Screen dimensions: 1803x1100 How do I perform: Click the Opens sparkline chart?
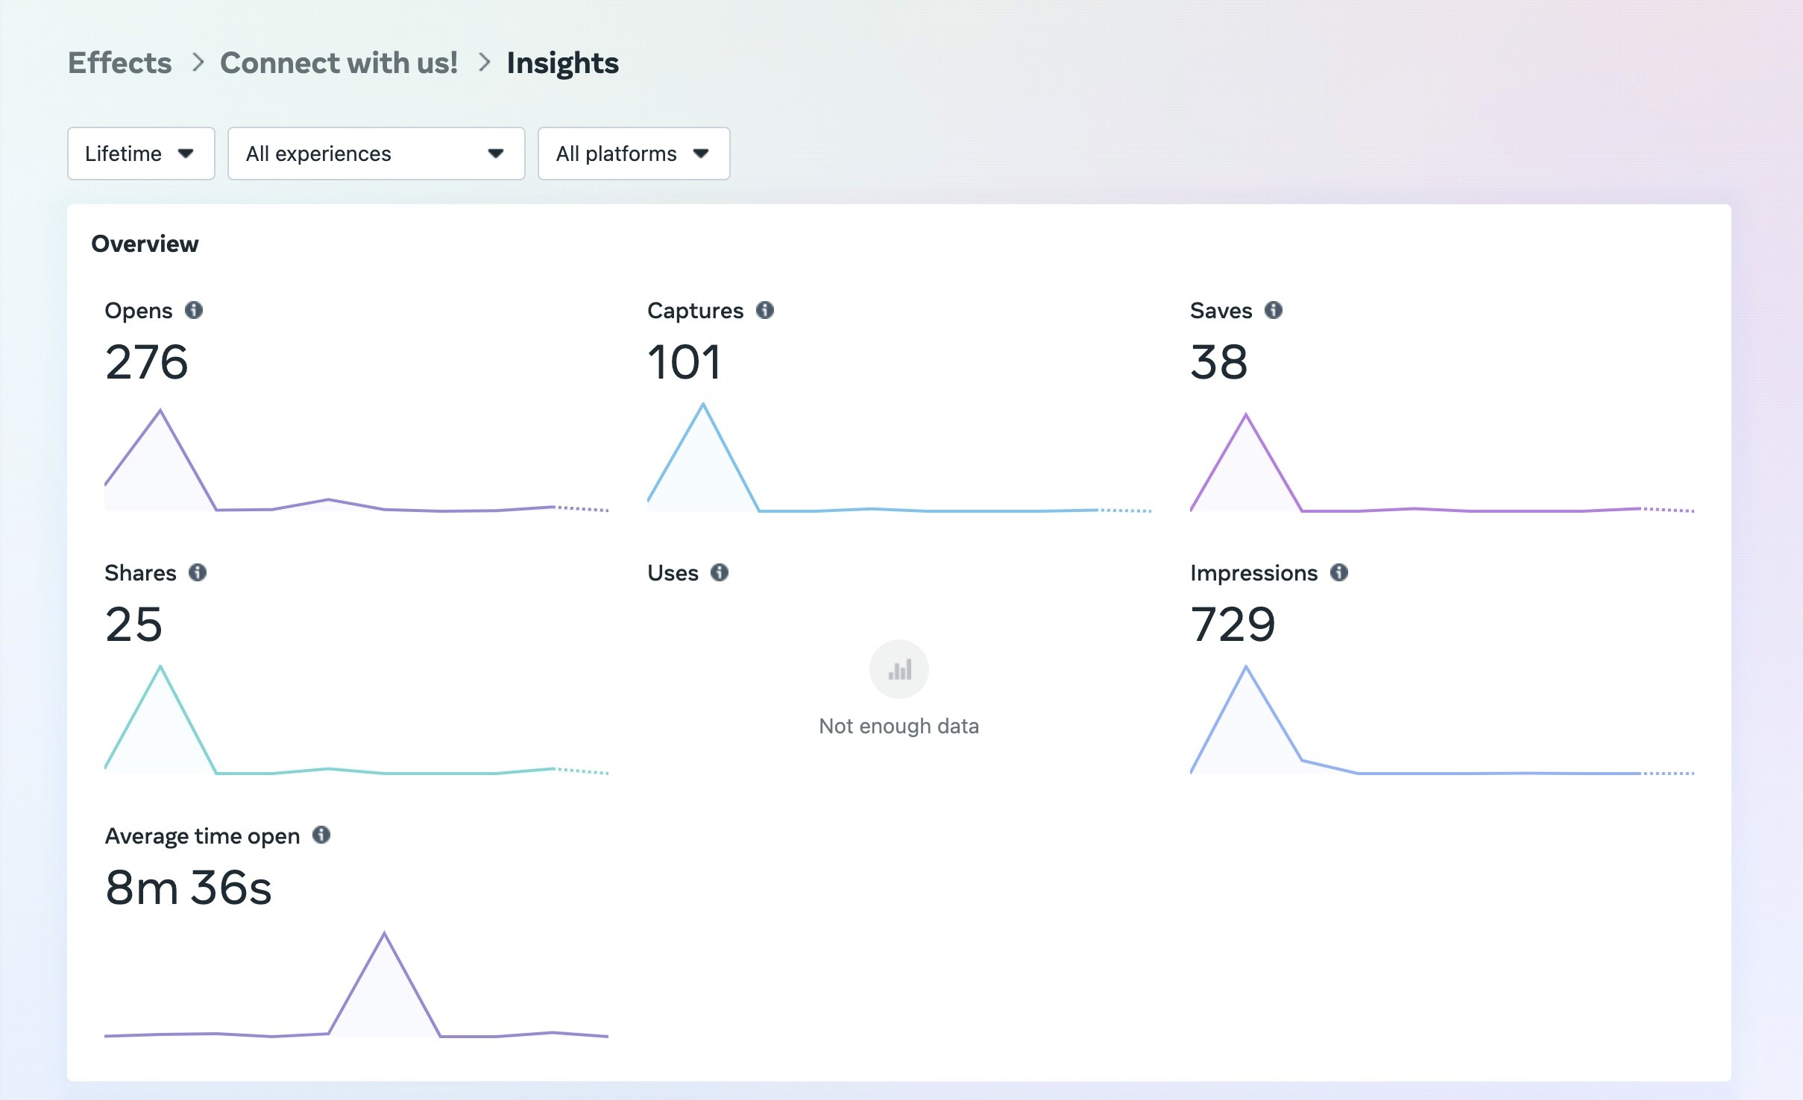coord(356,462)
